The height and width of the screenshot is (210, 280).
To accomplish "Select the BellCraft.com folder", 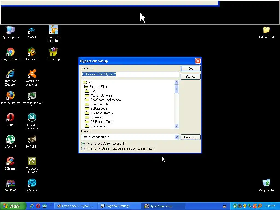I will [97, 109].
